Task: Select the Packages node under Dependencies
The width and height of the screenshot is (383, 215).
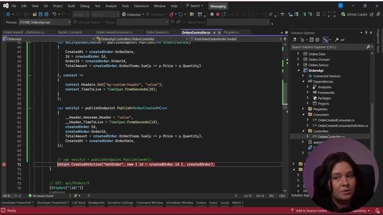Action: tap(324, 98)
